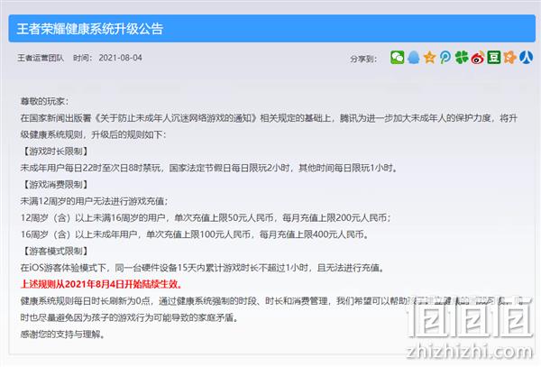Click the line 未满12周岁的用户无法进行游戏充值
Screen dimensions: 541x367
point(94,201)
